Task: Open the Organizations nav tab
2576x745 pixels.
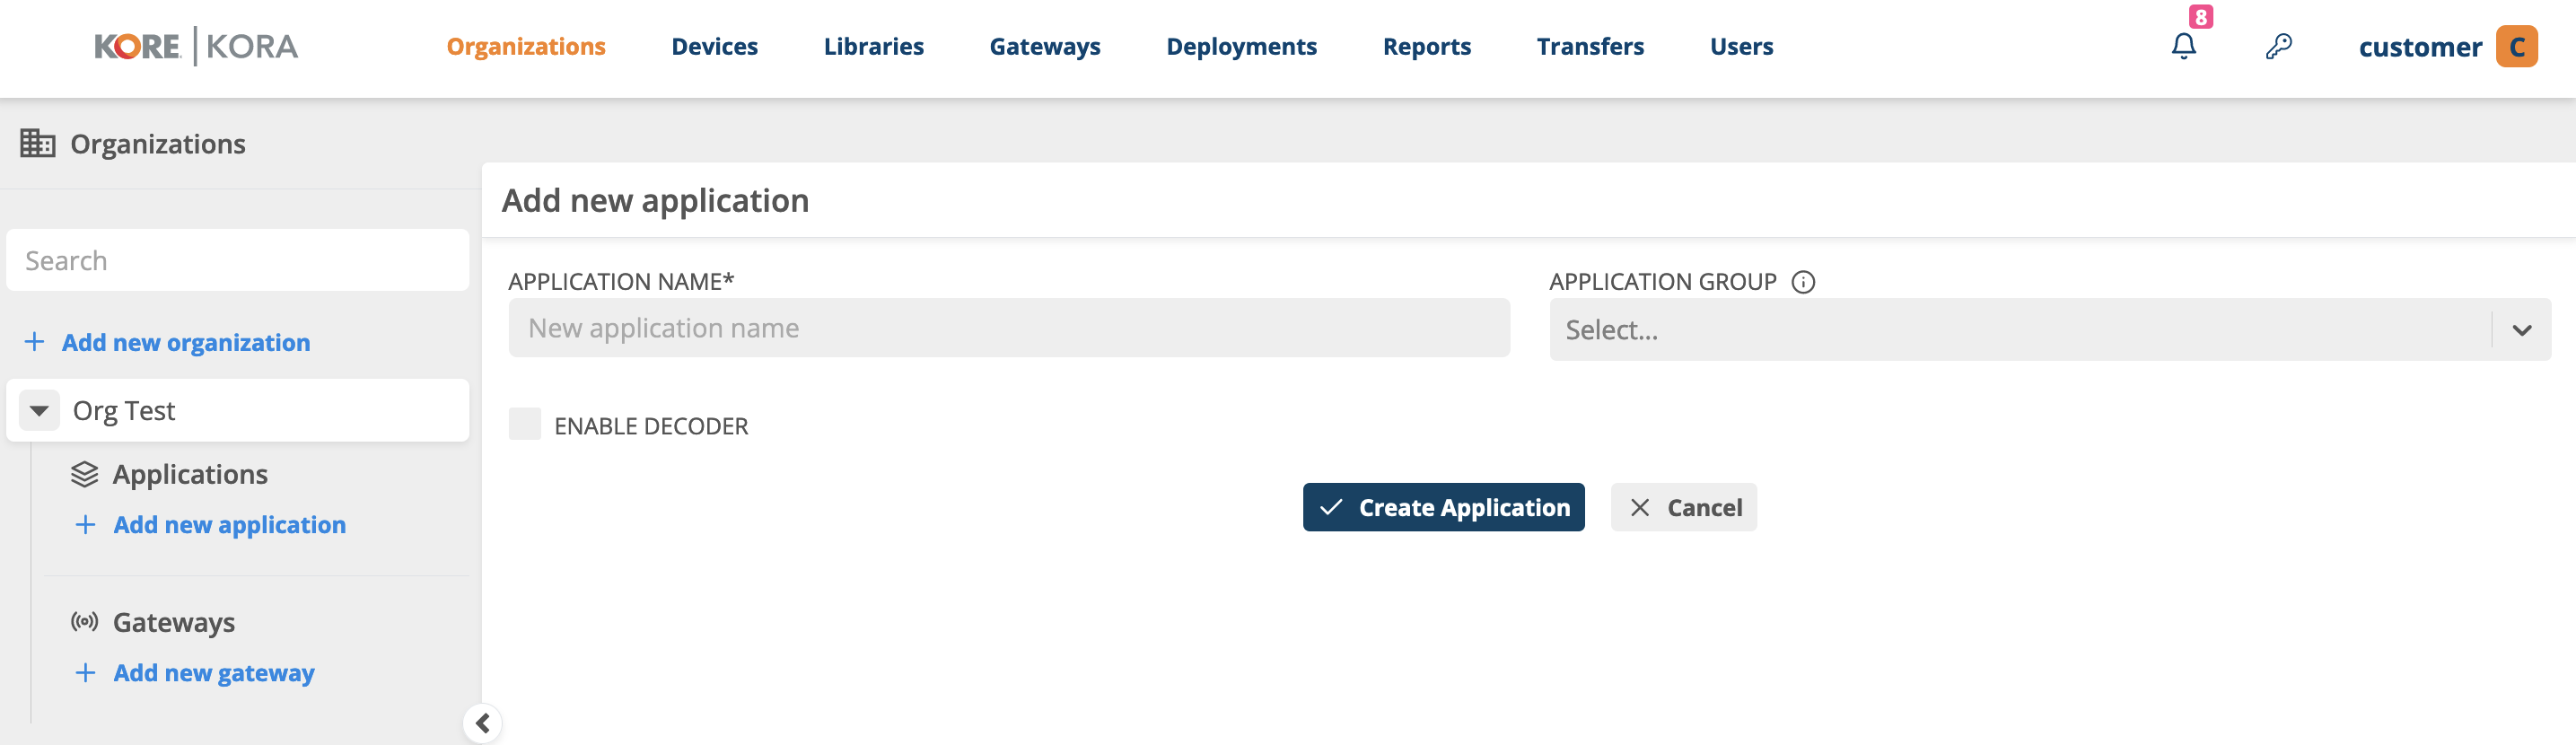Action: [526, 46]
